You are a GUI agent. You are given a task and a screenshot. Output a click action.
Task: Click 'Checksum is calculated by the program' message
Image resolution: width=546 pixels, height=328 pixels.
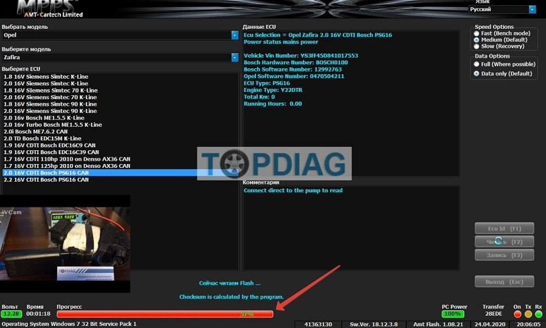click(232, 297)
